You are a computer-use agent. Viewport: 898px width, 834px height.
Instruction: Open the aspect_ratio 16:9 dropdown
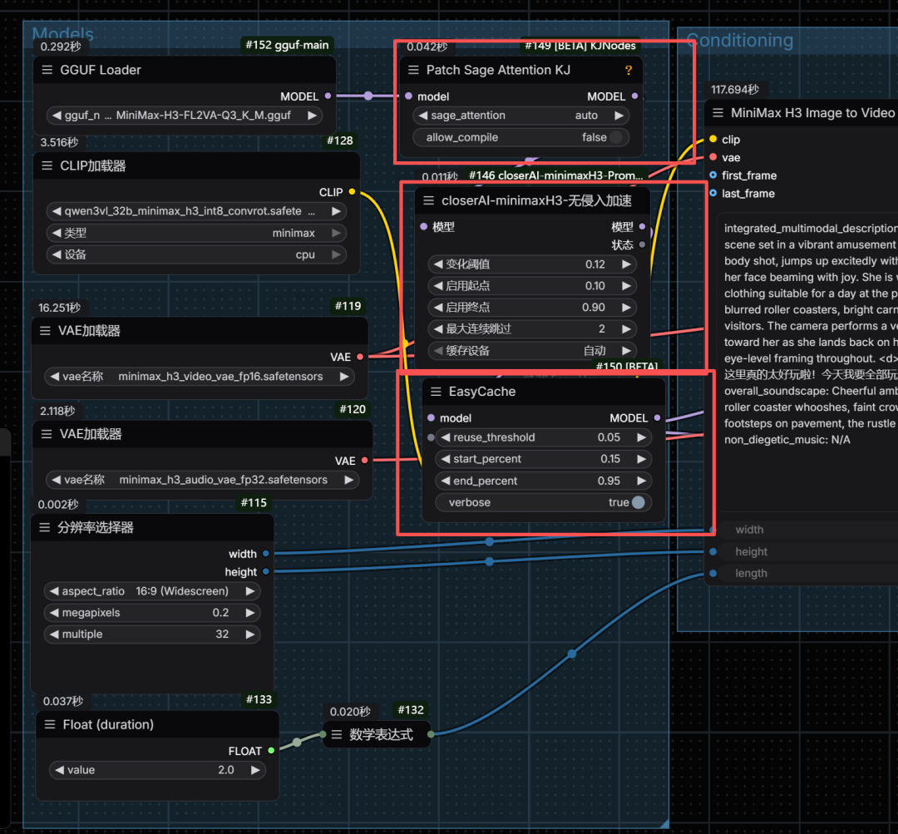[x=152, y=591]
